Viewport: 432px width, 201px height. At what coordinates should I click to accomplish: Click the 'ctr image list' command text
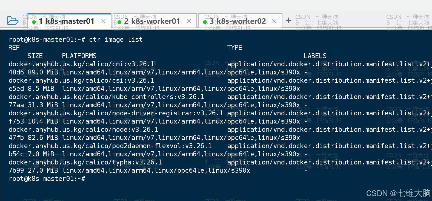(116, 40)
